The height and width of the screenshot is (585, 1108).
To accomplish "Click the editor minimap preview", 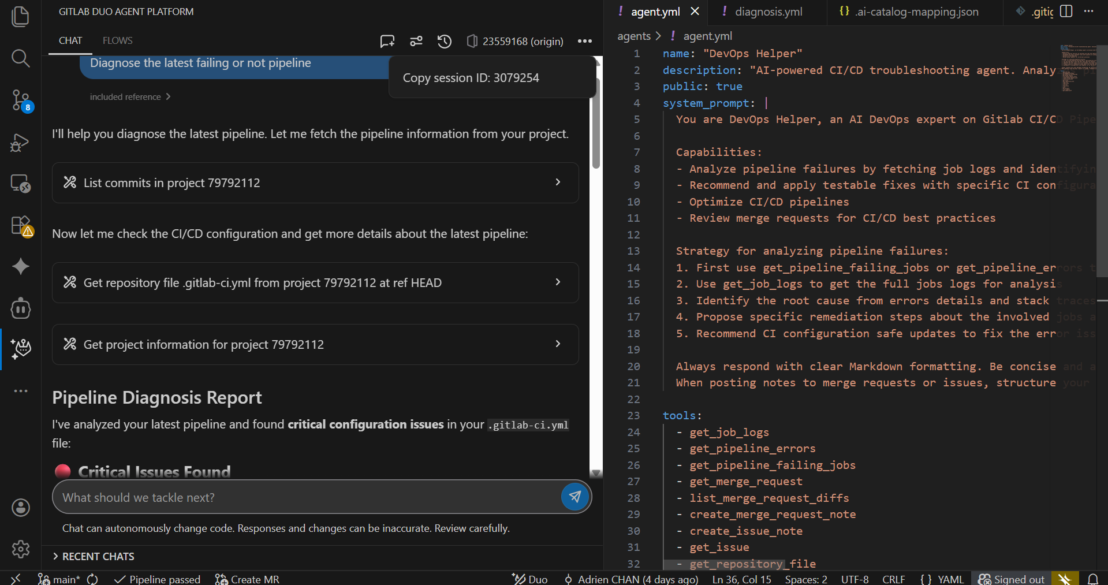I will (x=1077, y=68).
